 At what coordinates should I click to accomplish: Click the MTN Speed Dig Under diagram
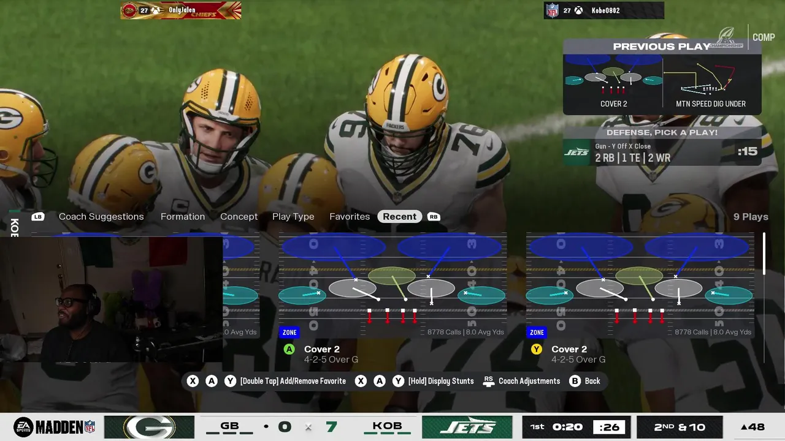pyautogui.click(x=711, y=80)
